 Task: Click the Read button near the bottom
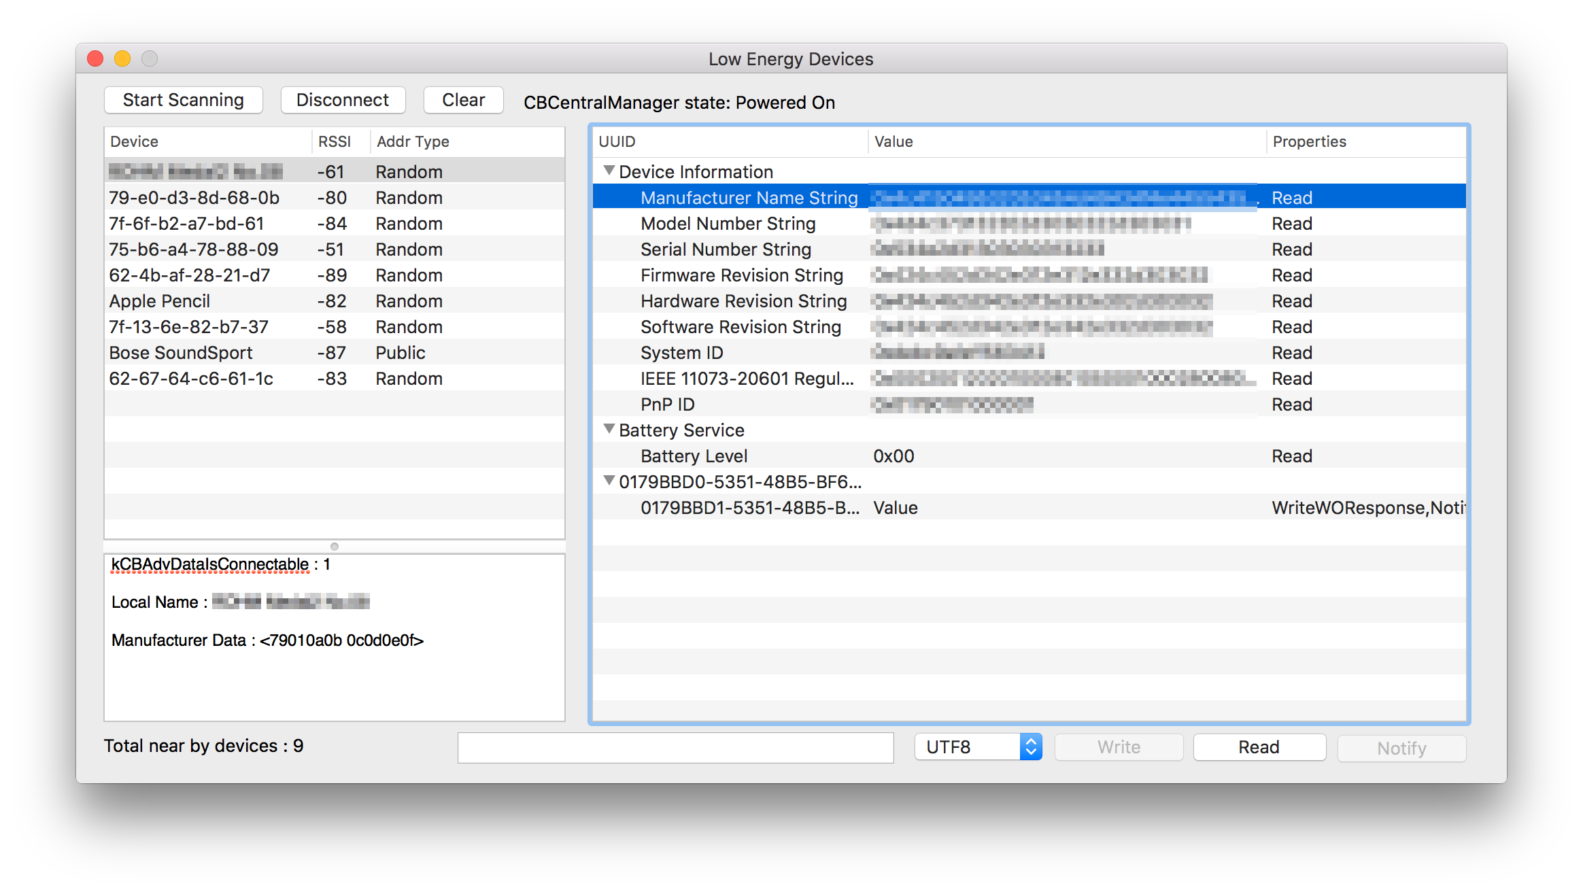1259,747
